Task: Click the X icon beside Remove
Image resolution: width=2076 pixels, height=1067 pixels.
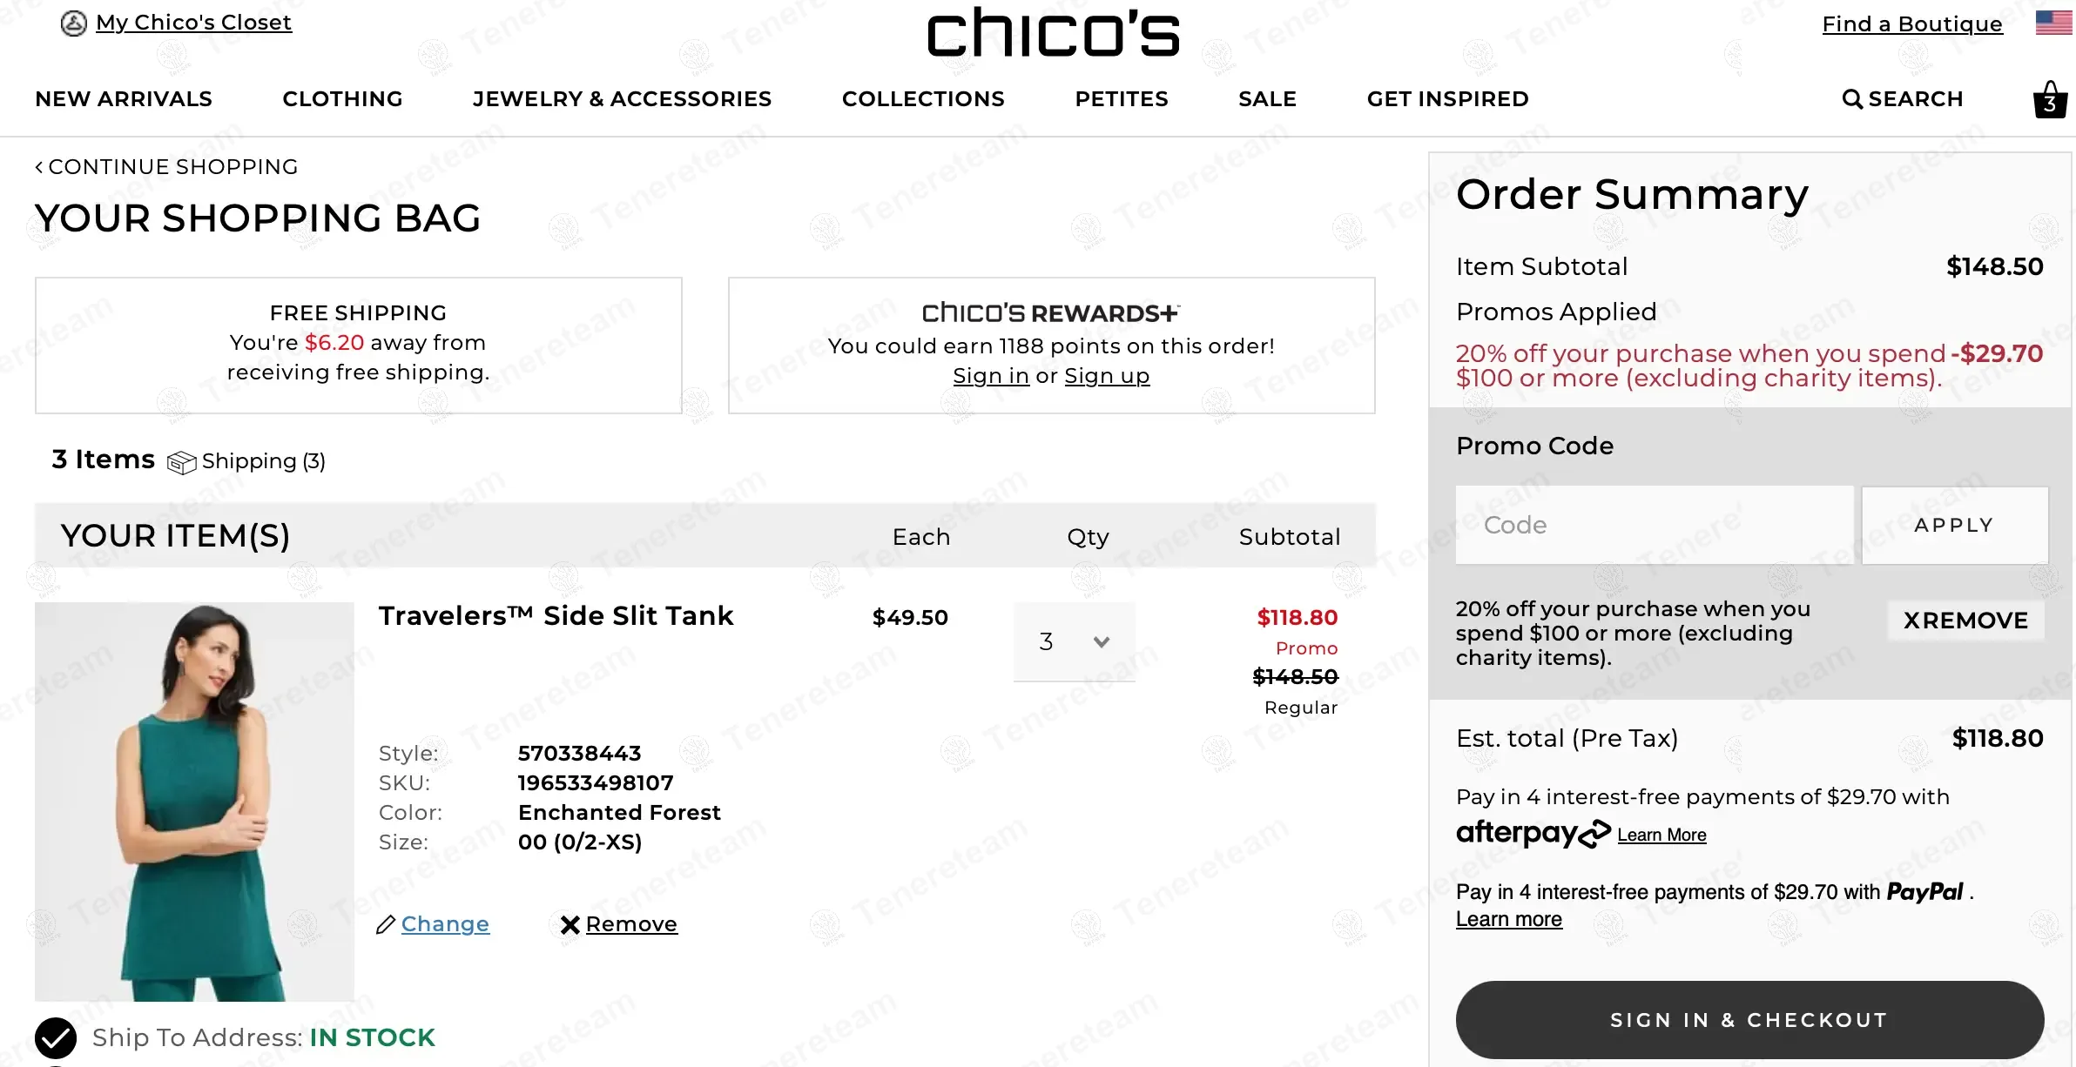Action: 570,924
